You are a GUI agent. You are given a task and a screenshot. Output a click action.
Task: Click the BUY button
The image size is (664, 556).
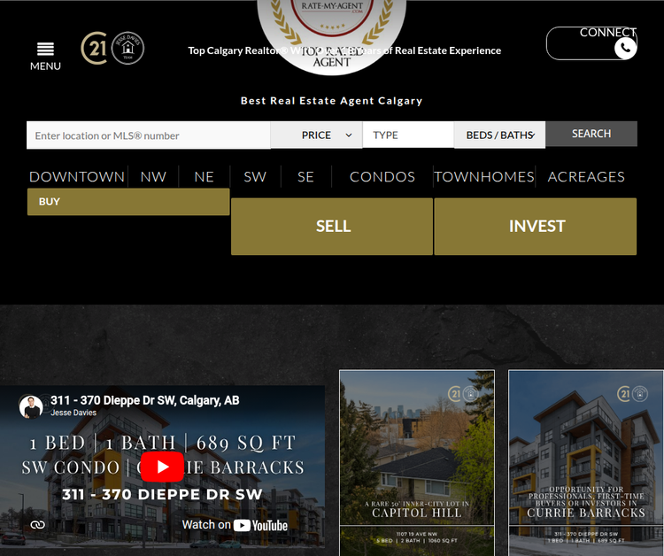(x=128, y=202)
